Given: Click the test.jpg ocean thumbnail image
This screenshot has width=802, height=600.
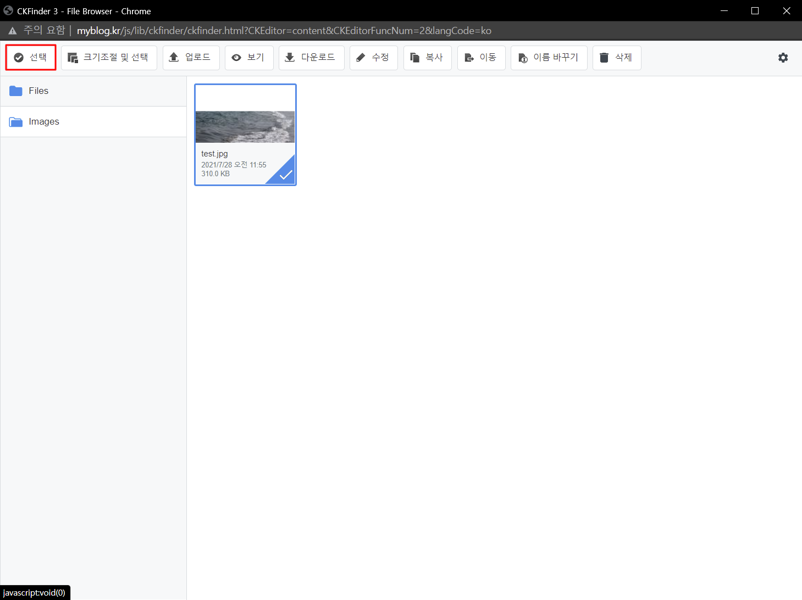Looking at the screenshot, I should [x=245, y=127].
